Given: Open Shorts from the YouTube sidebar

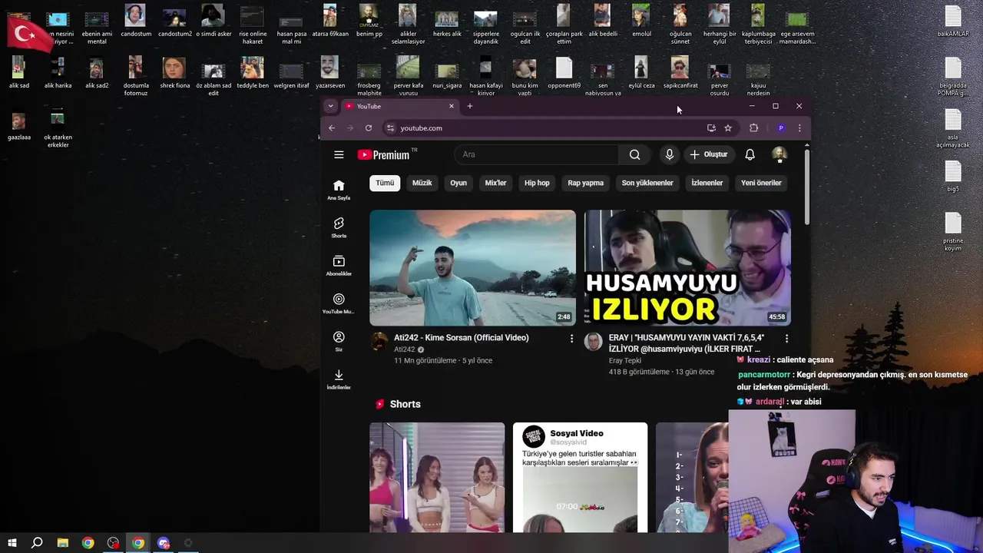Looking at the screenshot, I should coord(339,227).
